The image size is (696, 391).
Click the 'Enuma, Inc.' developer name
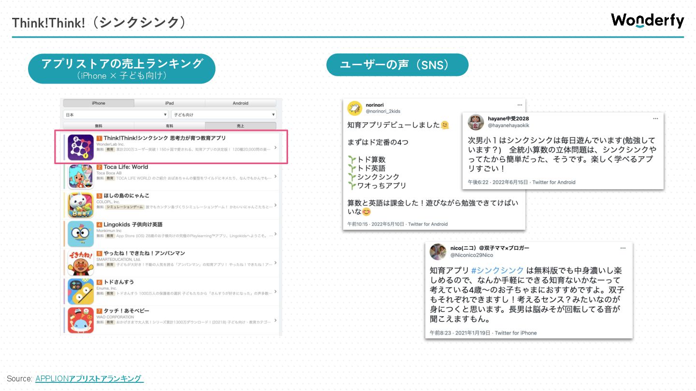pyautogui.click(x=106, y=288)
